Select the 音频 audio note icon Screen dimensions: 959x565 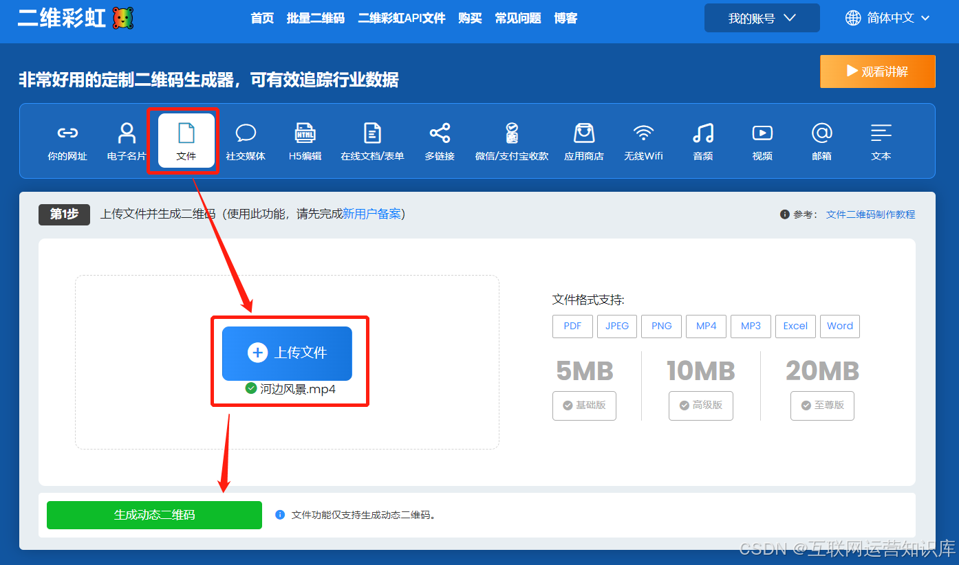pyautogui.click(x=703, y=133)
